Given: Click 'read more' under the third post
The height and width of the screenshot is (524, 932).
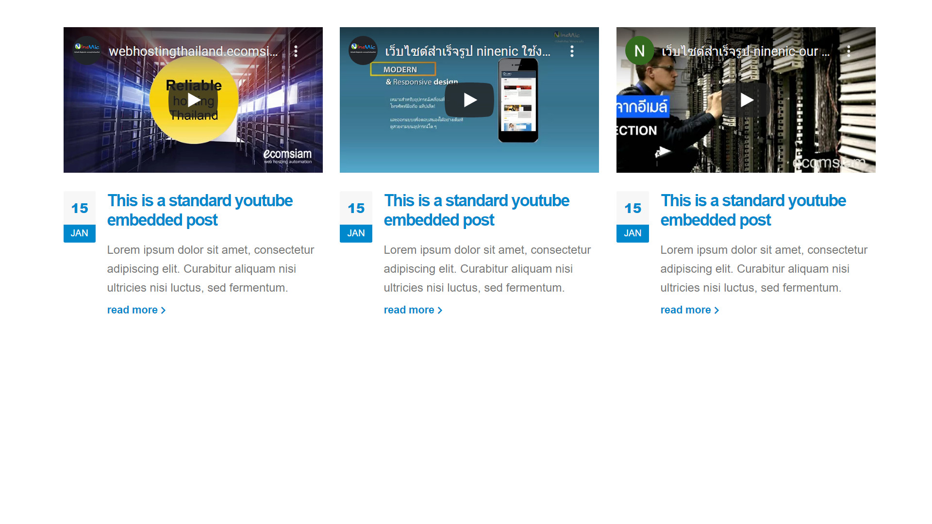Looking at the screenshot, I should [x=690, y=310].
